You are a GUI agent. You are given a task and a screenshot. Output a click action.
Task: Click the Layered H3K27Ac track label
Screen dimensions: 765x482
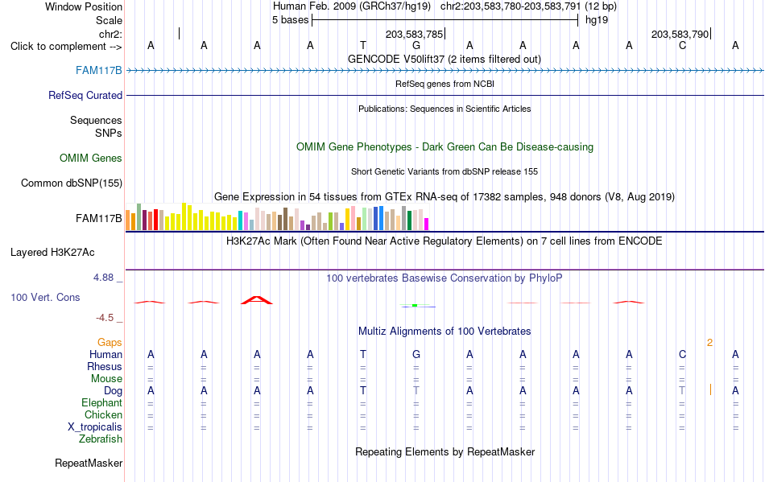click(52, 253)
